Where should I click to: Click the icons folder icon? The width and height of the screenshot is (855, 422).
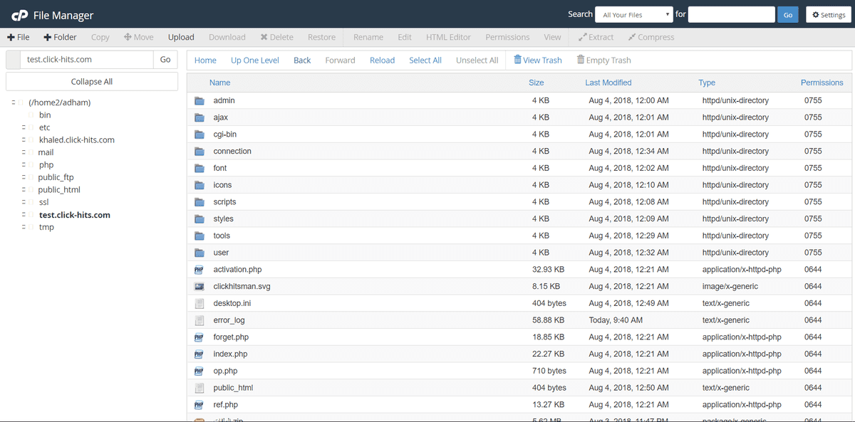[199, 185]
